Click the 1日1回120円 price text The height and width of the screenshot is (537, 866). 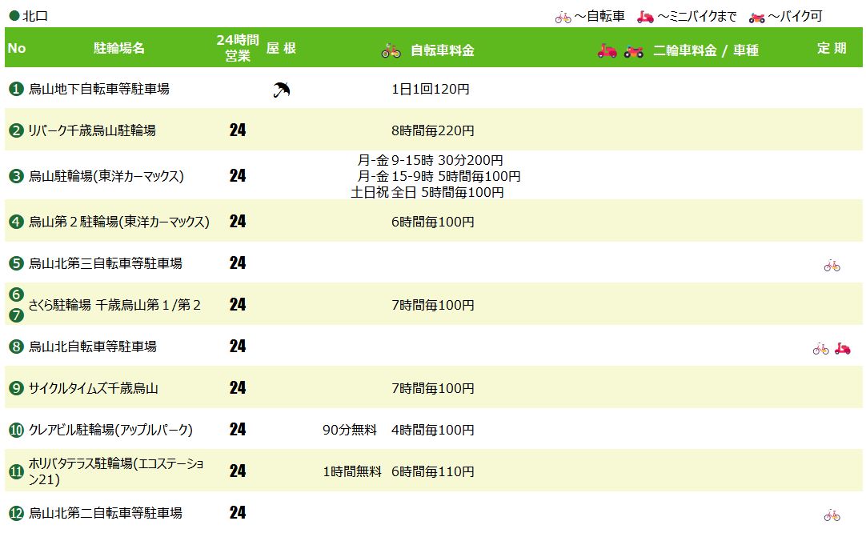coord(431,90)
